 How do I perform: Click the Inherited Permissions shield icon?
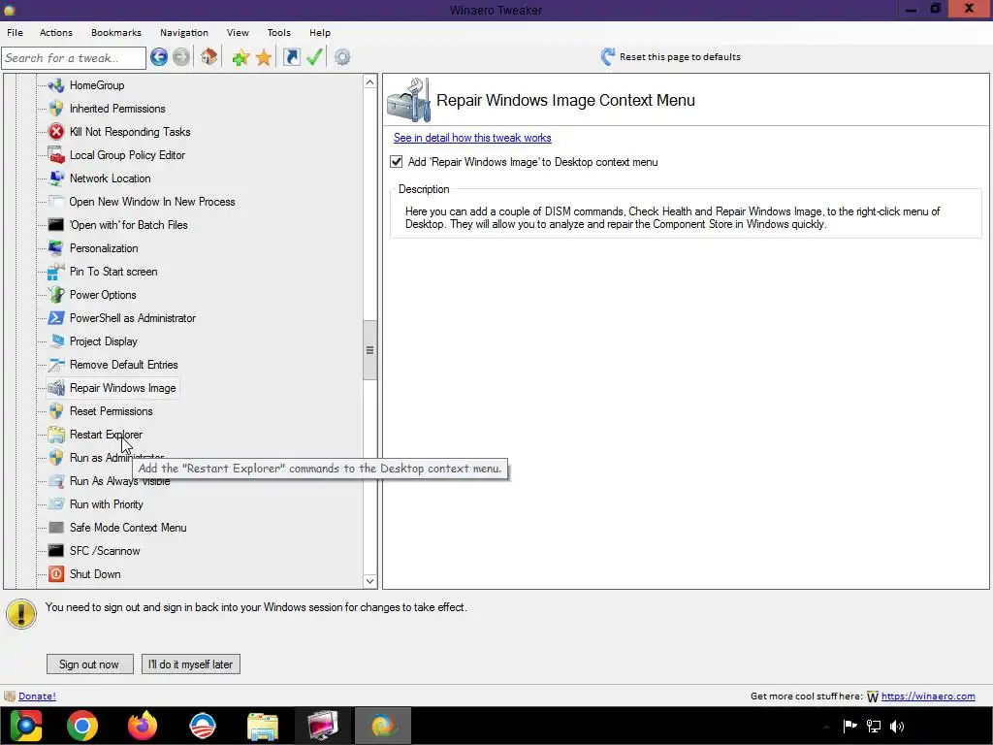[x=56, y=109]
